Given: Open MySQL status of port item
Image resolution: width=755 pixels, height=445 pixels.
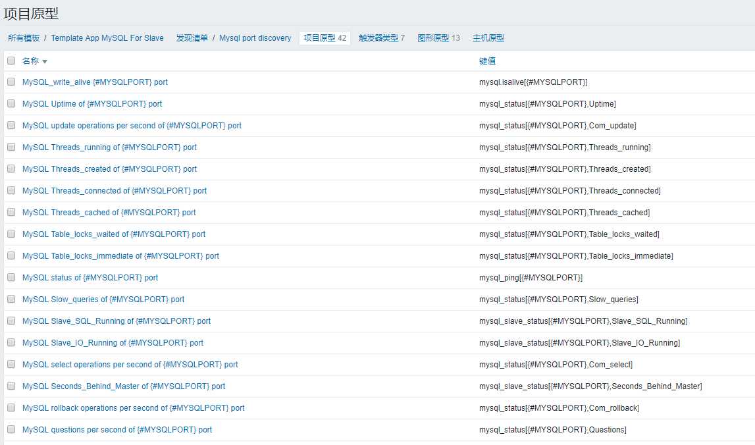Looking at the screenshot, I should point(90,278).
